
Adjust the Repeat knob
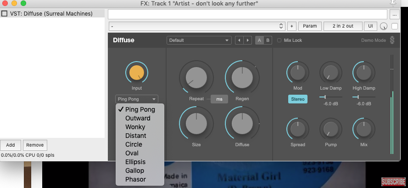click(196, 77)
